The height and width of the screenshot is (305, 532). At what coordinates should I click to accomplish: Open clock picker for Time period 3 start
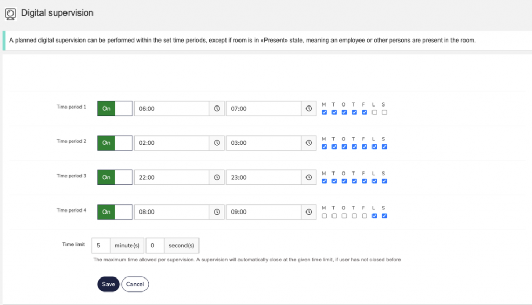(217, 177)
